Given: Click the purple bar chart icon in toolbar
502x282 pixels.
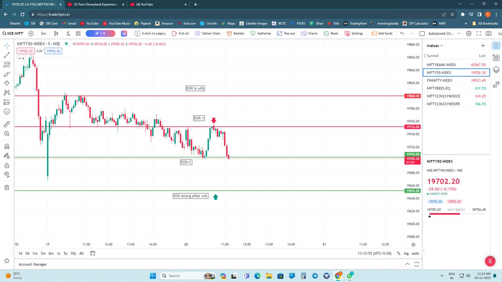Looking at the screenshot, I should pos(124,33).
